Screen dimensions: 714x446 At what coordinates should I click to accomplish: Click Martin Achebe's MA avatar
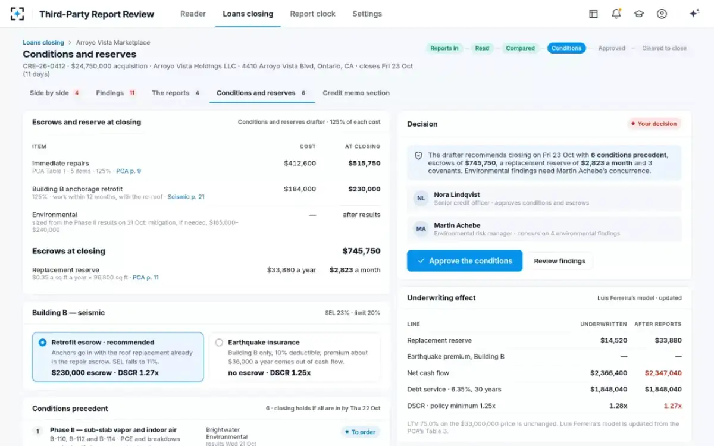tap(421, 229)
